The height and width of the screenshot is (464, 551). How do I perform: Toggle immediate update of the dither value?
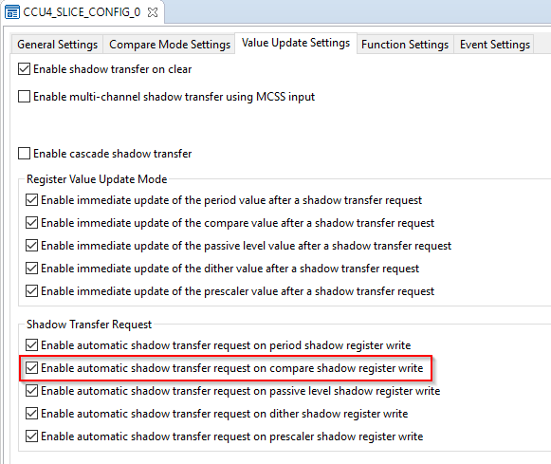click(x=31, y=269)
